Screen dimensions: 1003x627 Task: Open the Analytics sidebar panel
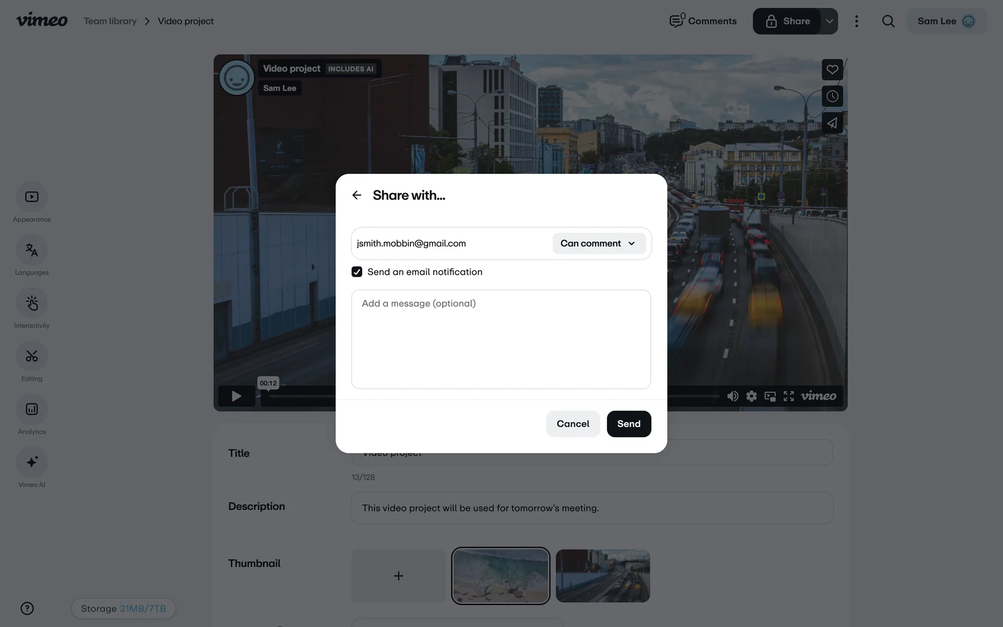[x=32, y=409]
